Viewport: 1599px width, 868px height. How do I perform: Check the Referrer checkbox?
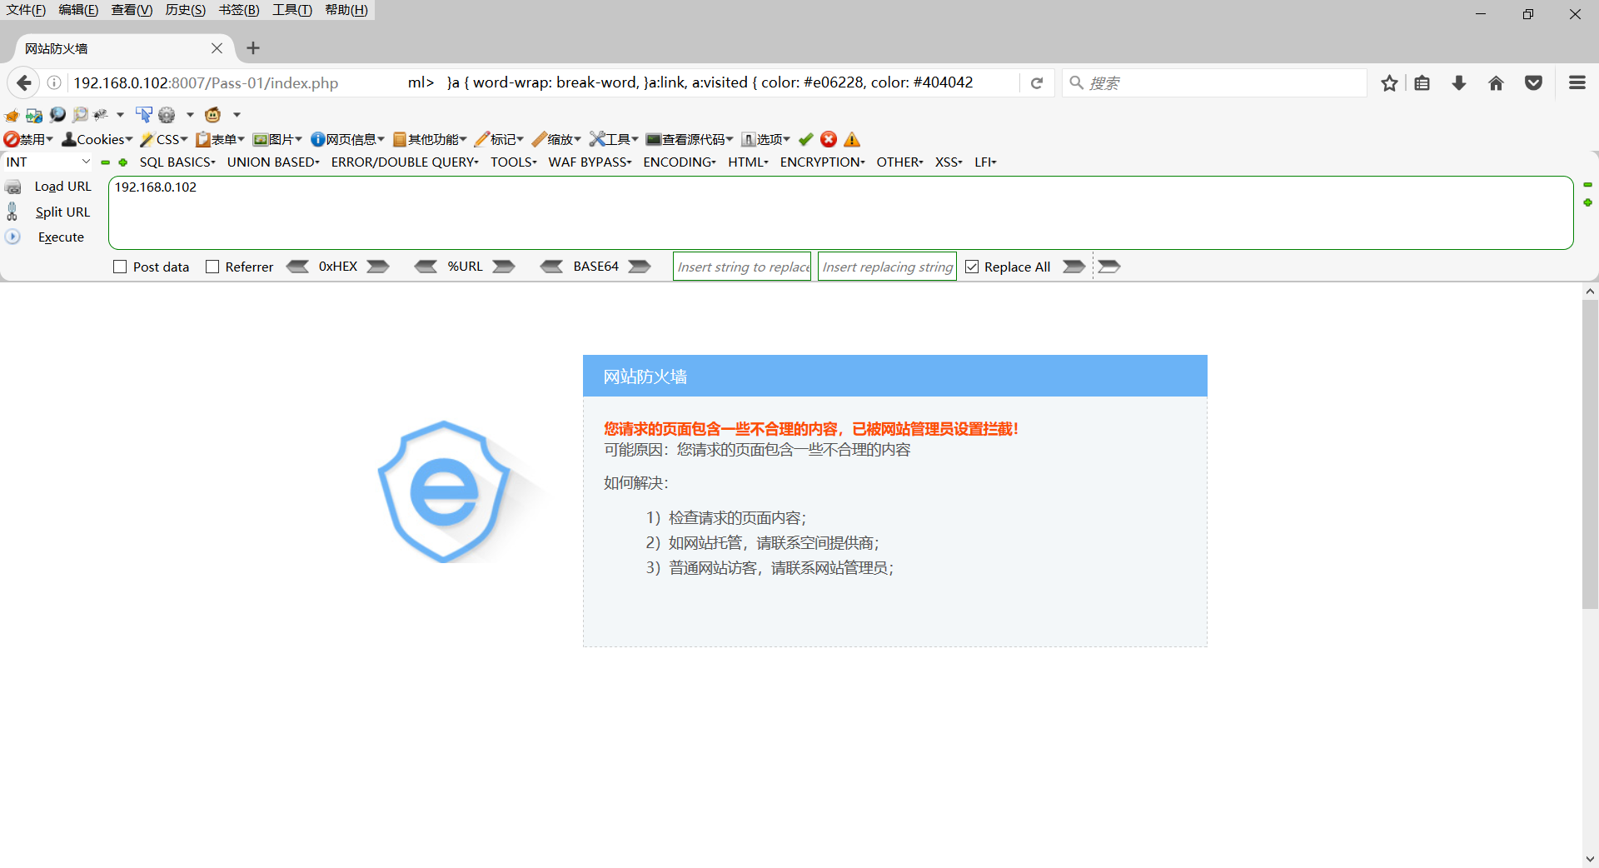212,267
